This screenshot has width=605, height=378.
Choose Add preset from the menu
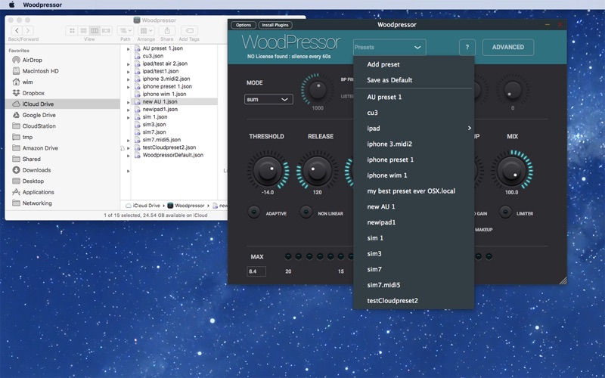coord(383,64)
